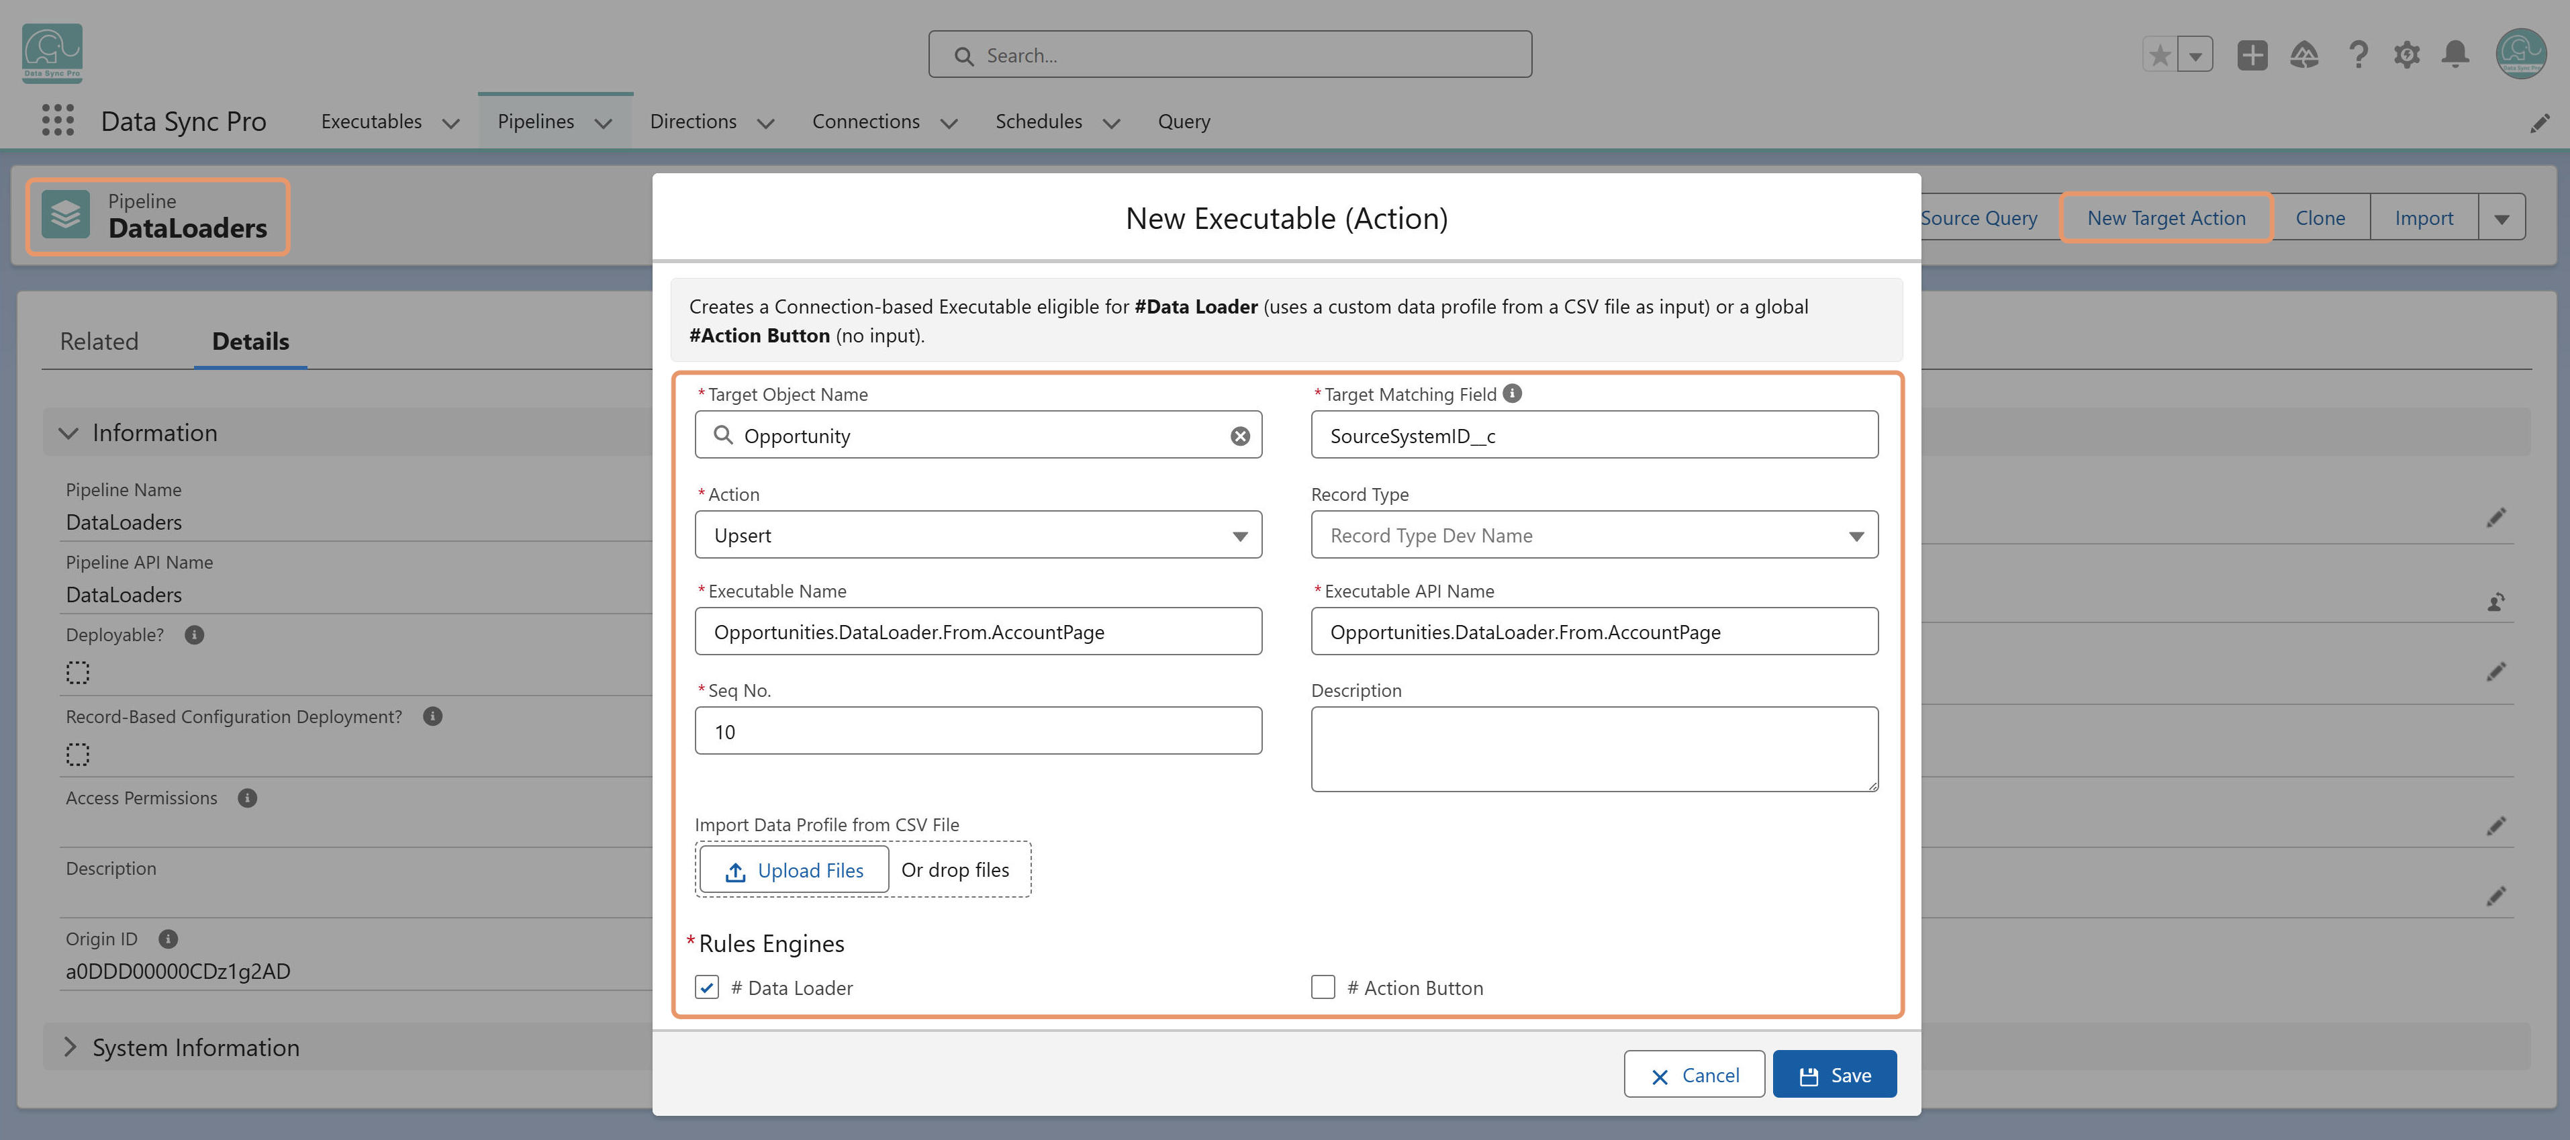Click the Description text area

pos(1595,749)
